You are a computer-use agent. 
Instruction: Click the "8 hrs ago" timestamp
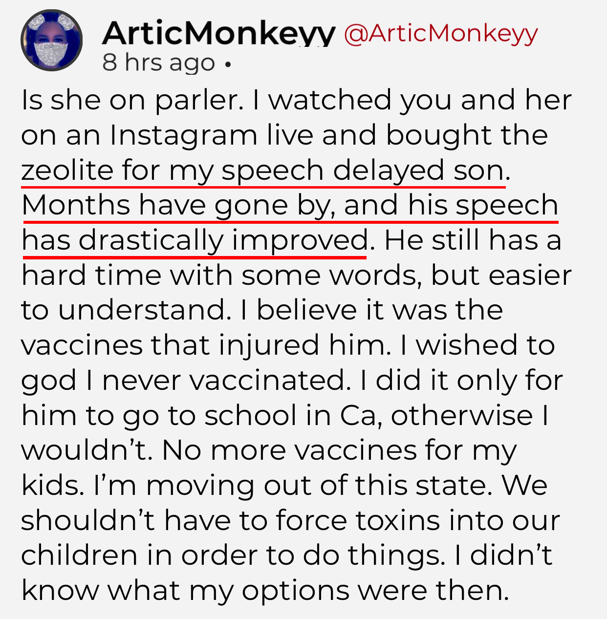point(158,63)
